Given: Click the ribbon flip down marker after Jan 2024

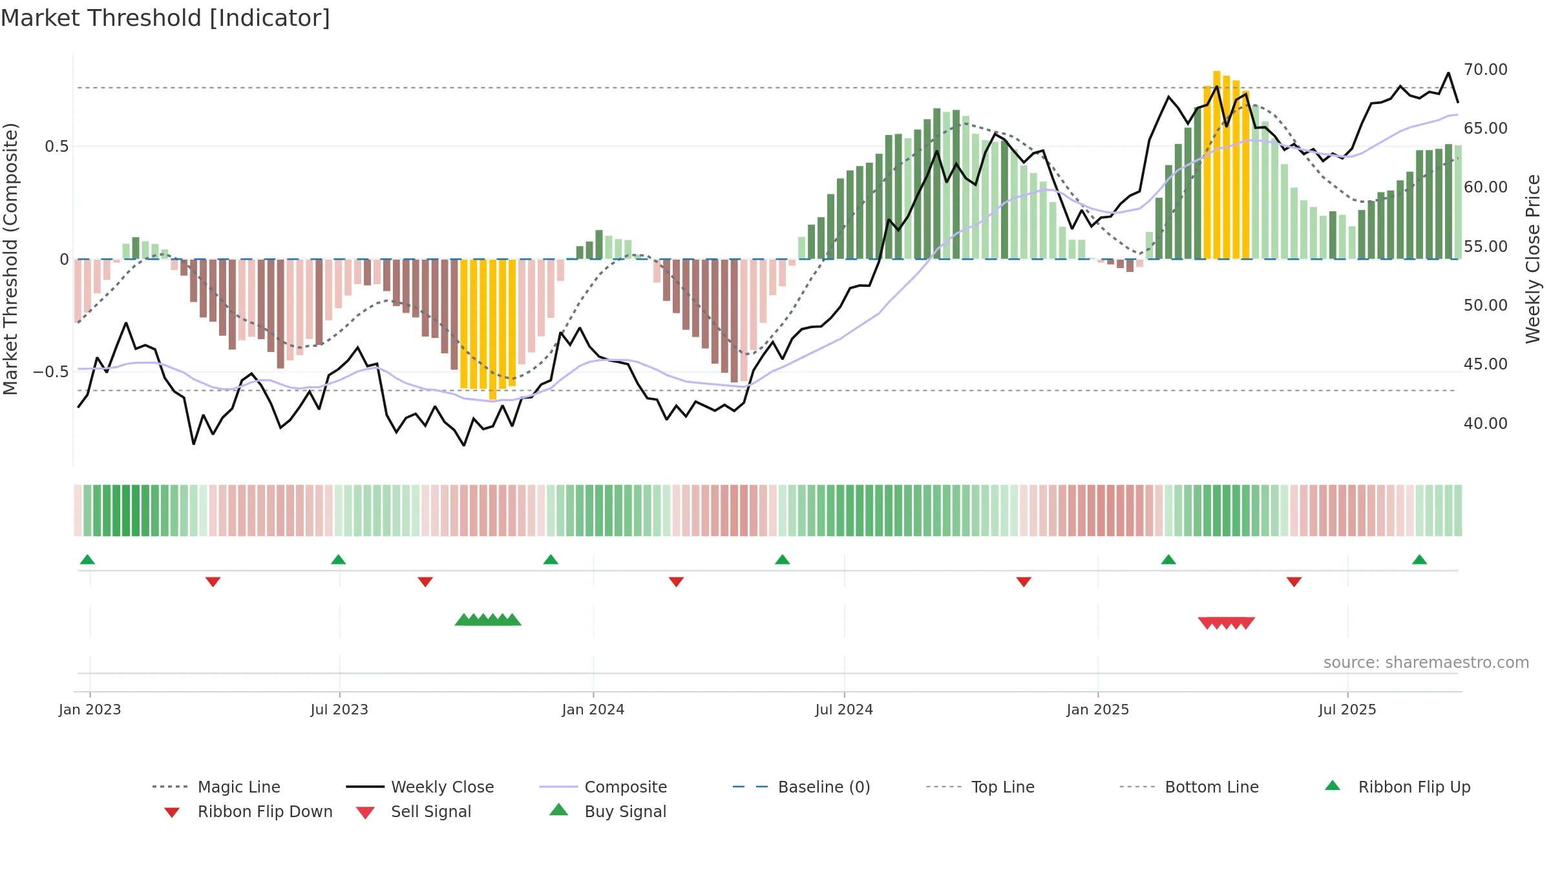Looking at the screenshot, I should click(676, 582).
